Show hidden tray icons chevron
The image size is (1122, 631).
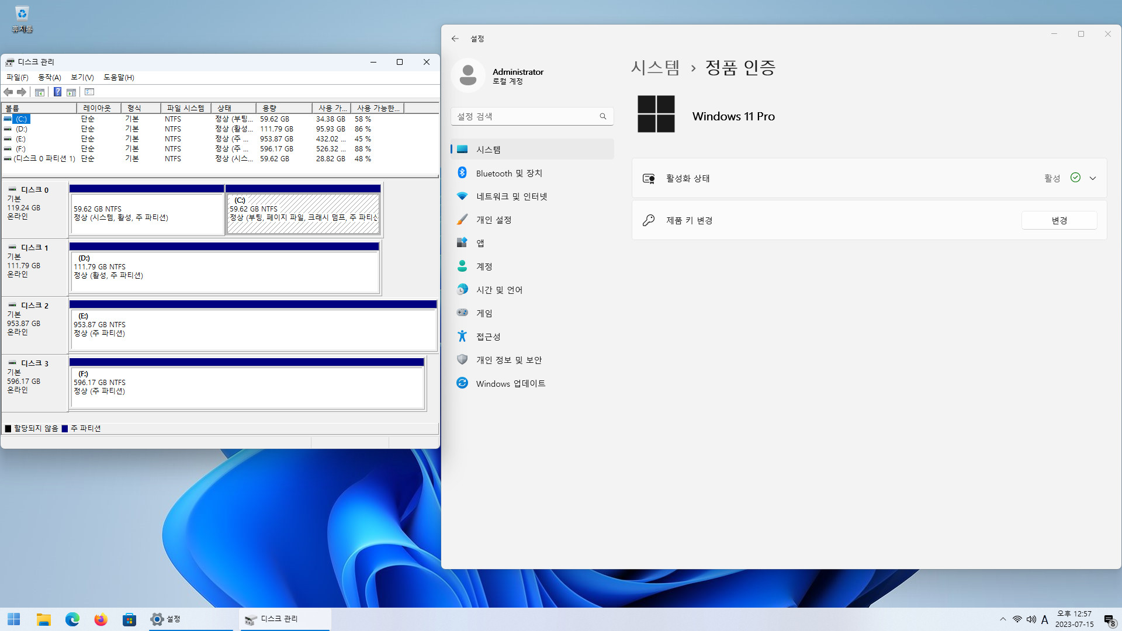1003,619
